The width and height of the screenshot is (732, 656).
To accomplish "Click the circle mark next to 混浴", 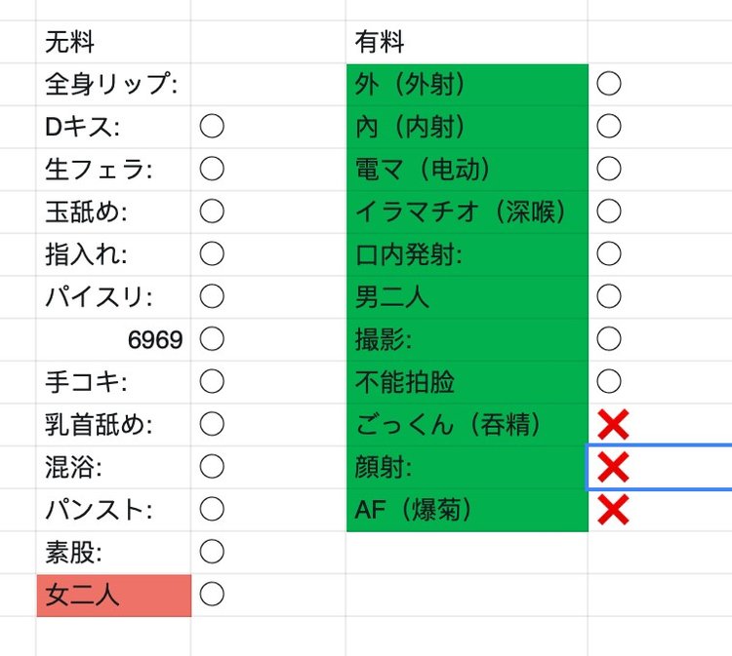I will pyautogui.click(x=212, y=467).
